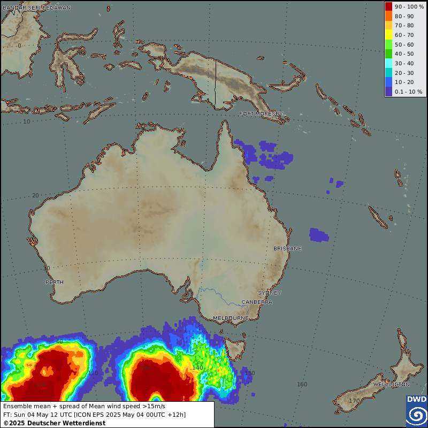Click the ©2025 Deutscher Wetterdienst copyright text
This screenshot has width=428, height=428.
pos(55,423)
